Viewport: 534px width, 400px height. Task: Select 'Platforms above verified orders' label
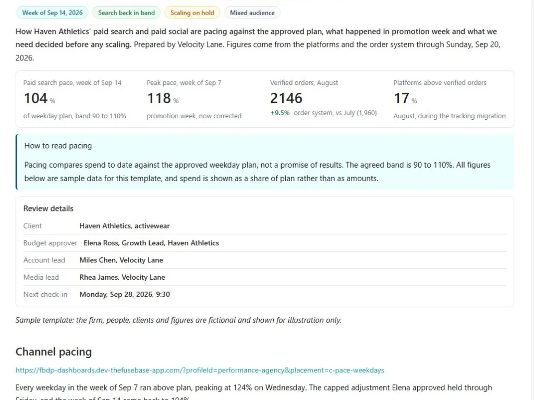coord(440,83)
